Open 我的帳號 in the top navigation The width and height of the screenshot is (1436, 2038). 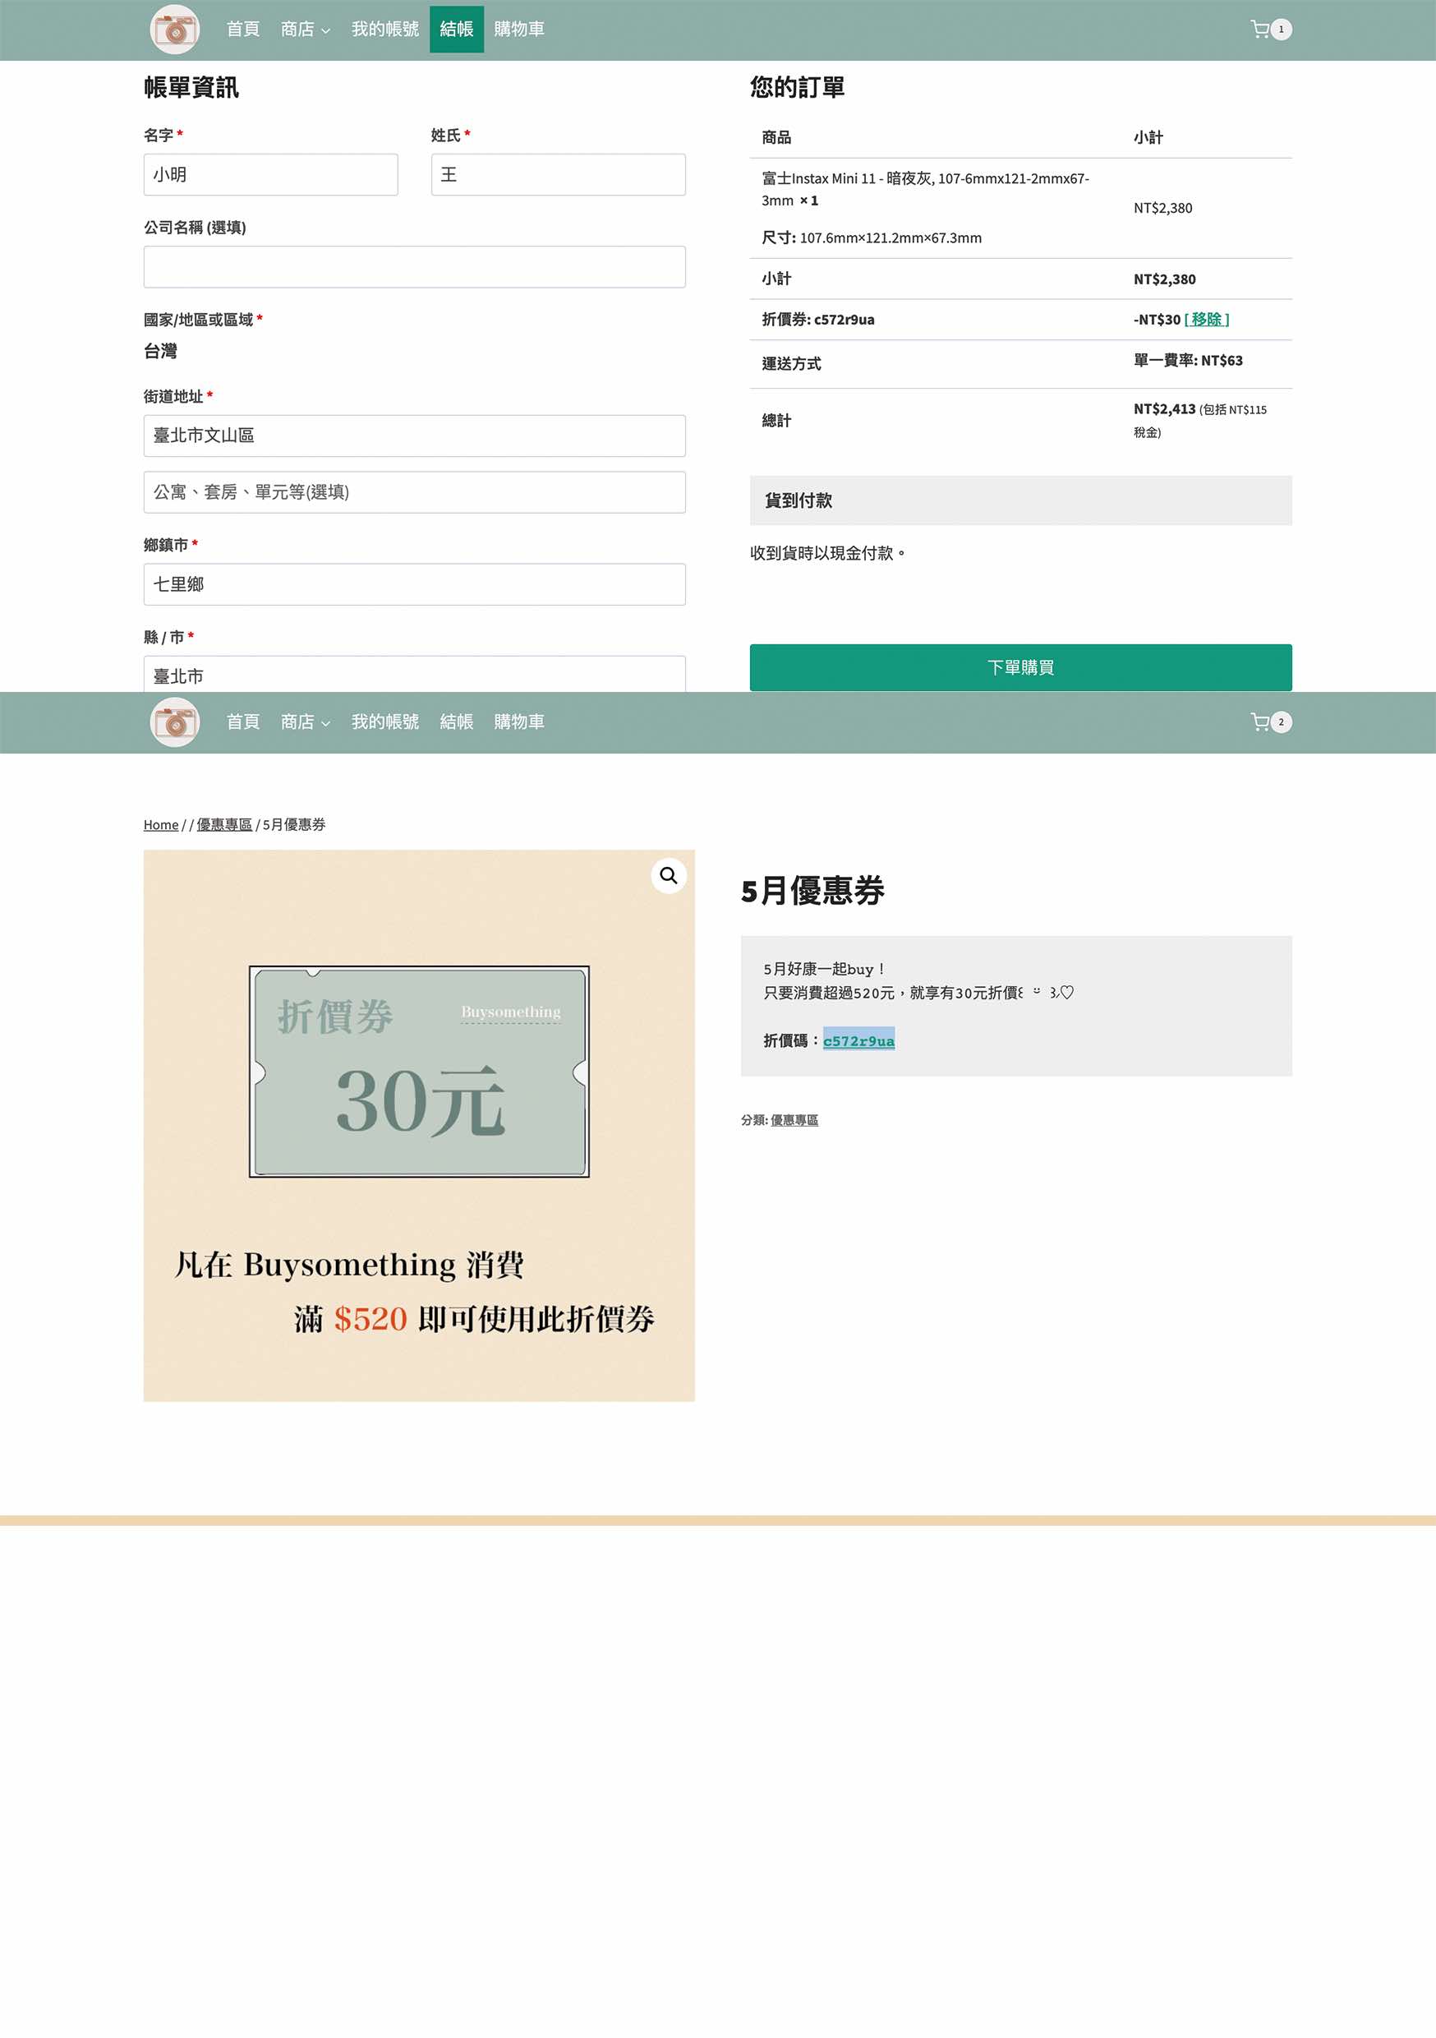(384, 30)
